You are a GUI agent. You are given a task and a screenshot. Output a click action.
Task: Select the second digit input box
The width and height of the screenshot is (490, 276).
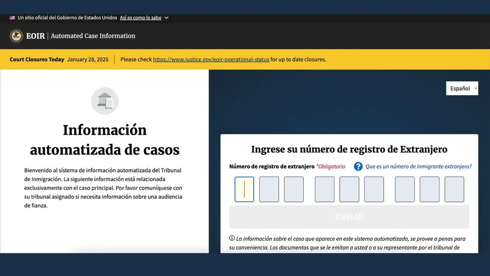click(x=269, y=189)
